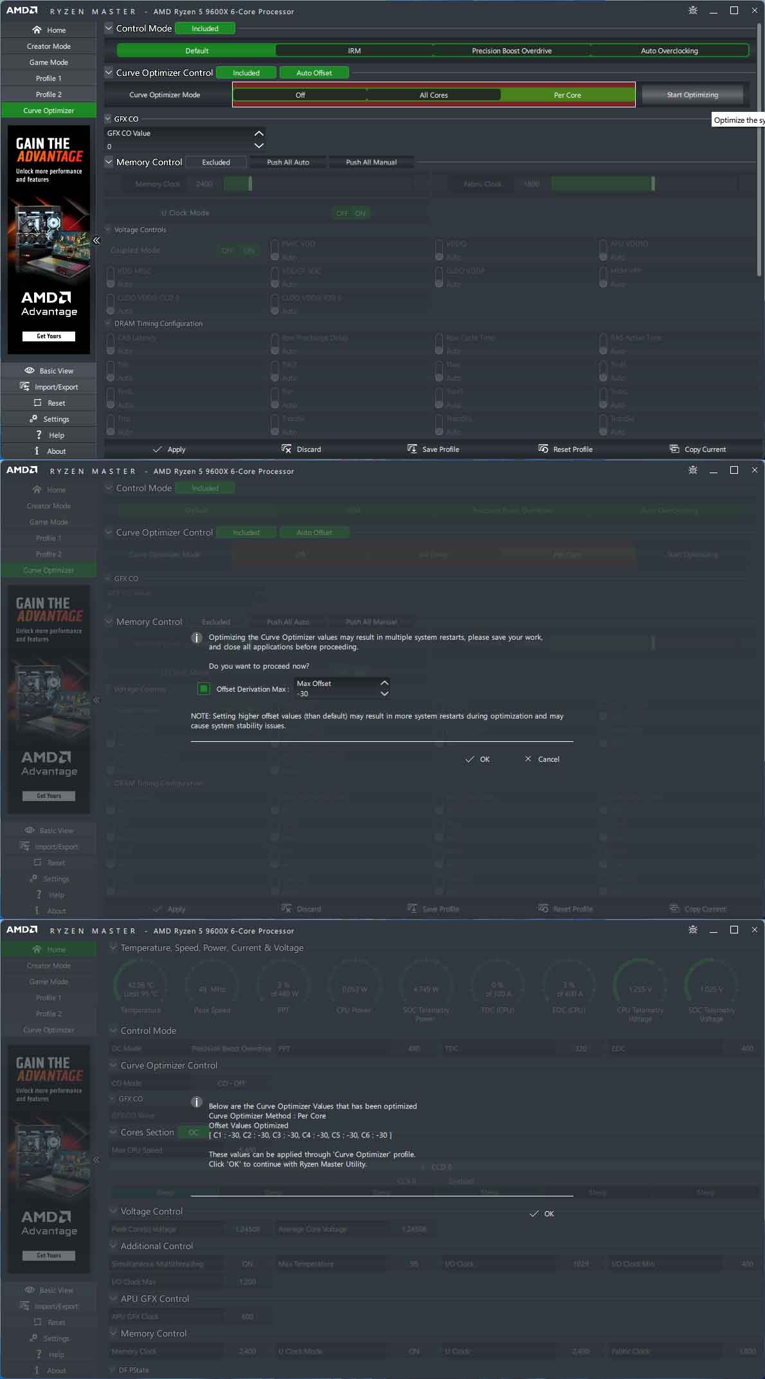The width and height of the screenshot is (765, 1379).
Task: Collapse the Voltage Controls section in the undimmed window
Action: [x=108, y=230]
